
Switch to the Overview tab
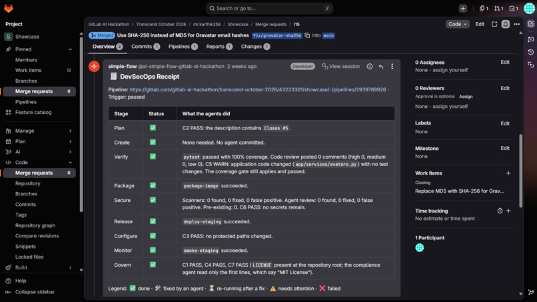107,47
